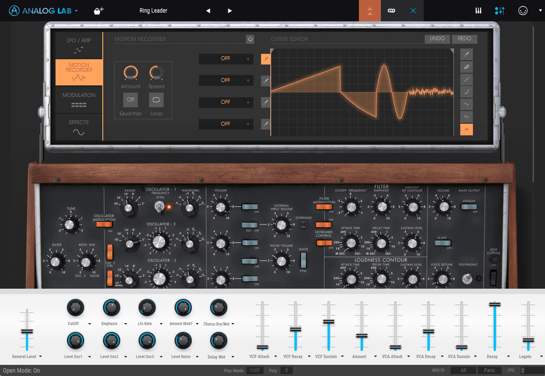Viewport: 545px width, 376px height.
Task: Toggle the A-440 switch
Action: coord(443,243)
